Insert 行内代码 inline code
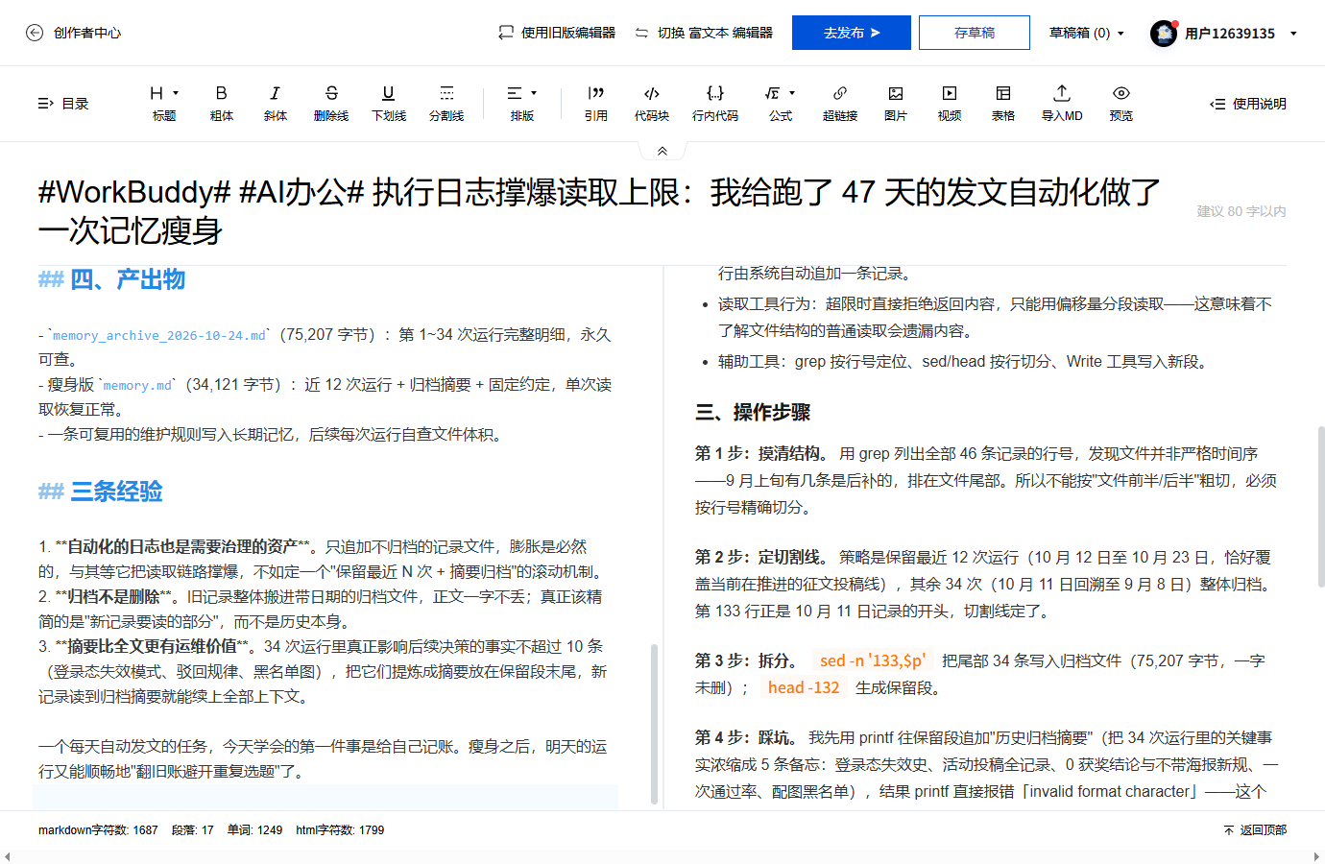 coord(715,103)
